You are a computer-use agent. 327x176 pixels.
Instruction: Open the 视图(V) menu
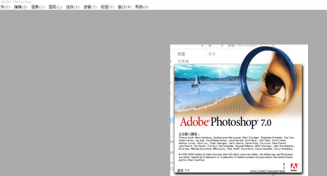pos(107,7)
